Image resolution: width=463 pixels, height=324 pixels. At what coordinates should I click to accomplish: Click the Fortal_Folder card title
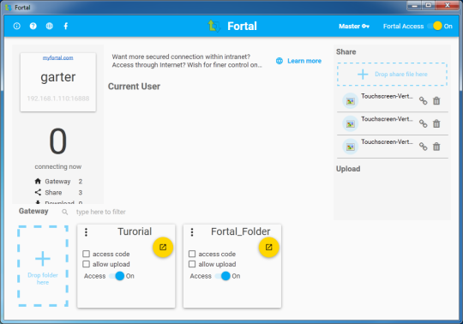[241, 231]
